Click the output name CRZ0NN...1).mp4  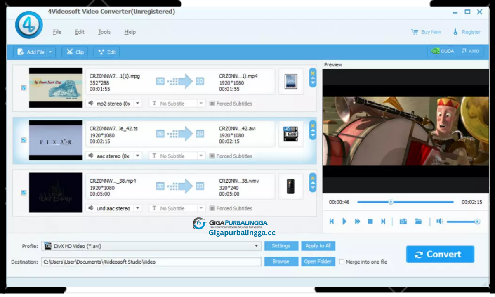[x=238, y=76]
